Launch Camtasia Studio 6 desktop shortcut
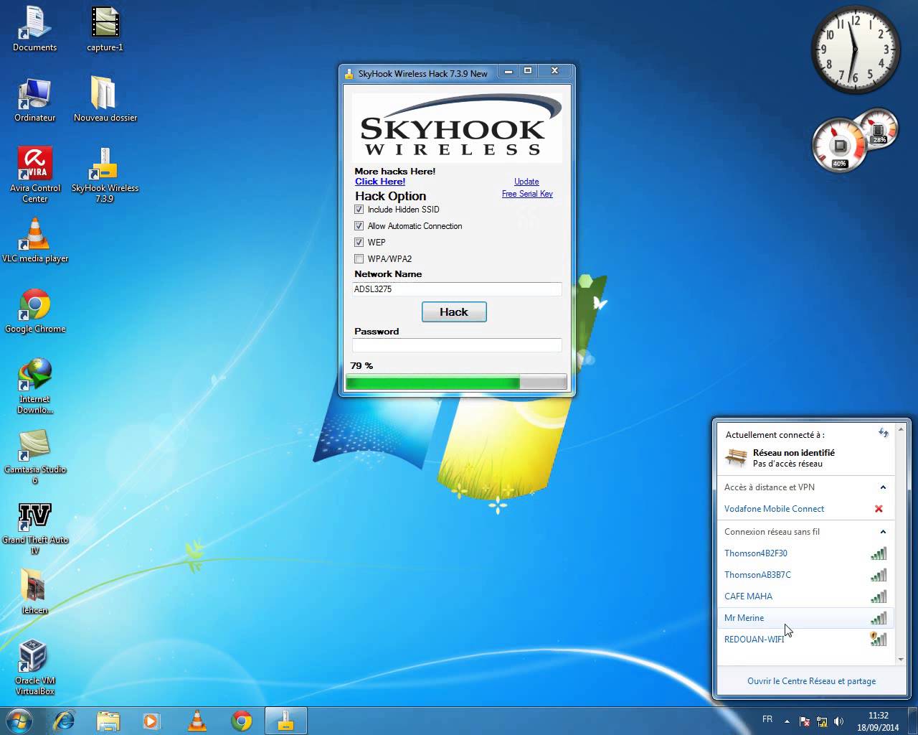 click(34, 456)
